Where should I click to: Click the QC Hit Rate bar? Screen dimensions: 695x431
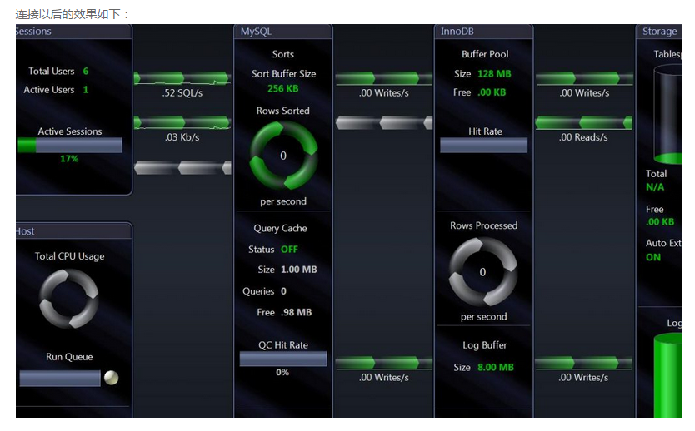[283, 359]
